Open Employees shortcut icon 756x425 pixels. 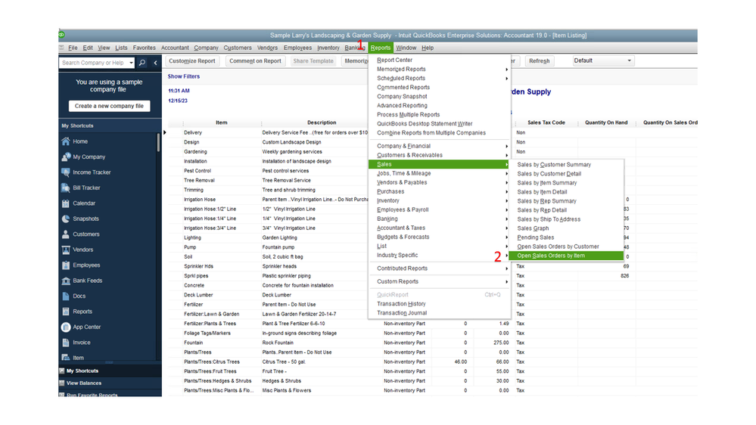pos(66,265)
